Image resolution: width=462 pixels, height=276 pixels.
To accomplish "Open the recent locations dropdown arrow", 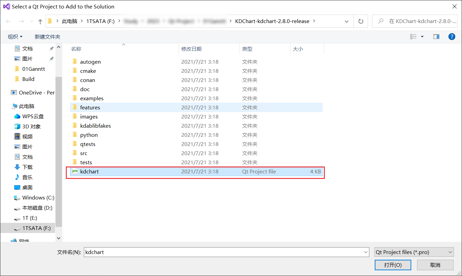I will pos(31,22).
